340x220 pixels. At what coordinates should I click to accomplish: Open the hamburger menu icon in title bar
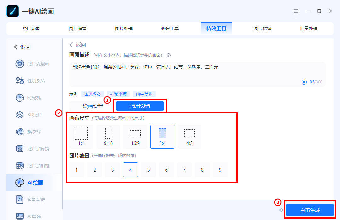click(296, 11)
